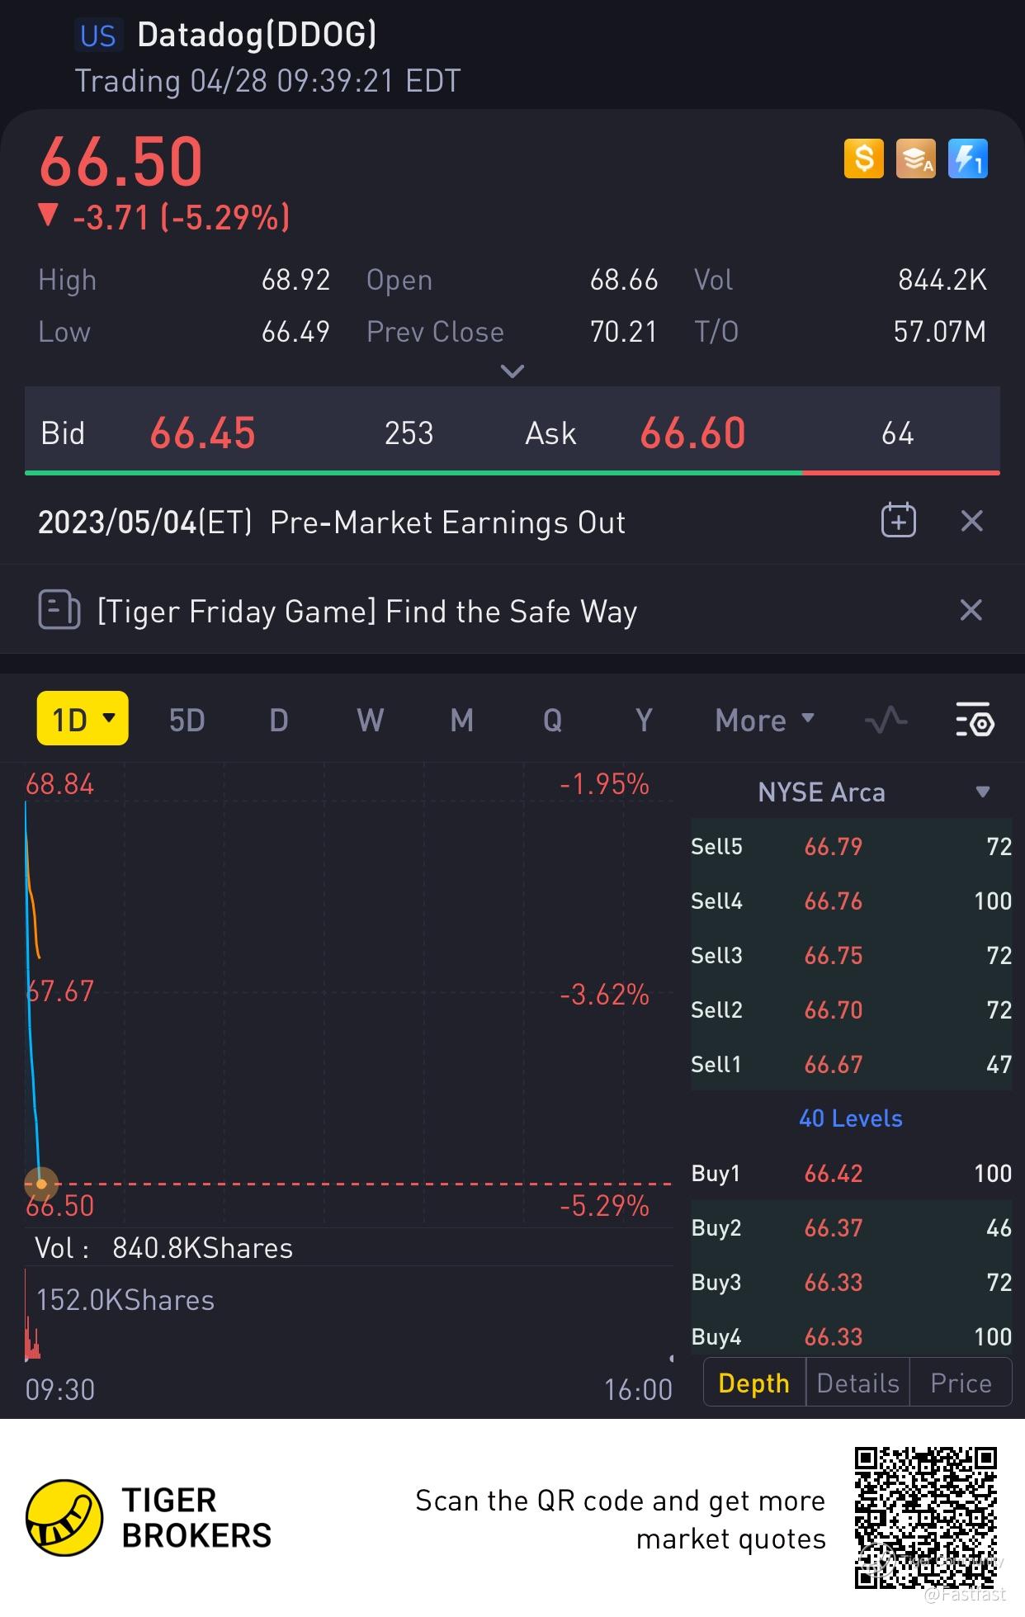Switch chart to W weekly view
1025x1617 pixels.
370,721
